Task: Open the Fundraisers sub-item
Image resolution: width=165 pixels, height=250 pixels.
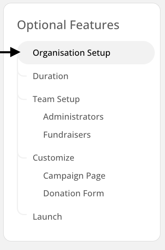Action: (x=67, y=135)
